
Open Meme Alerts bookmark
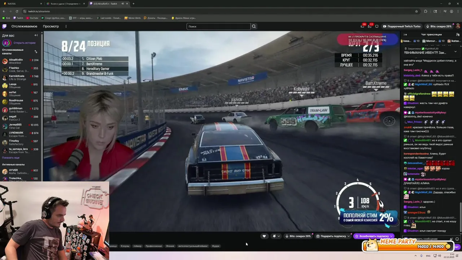pyautogui.click(x=132, y=18)
